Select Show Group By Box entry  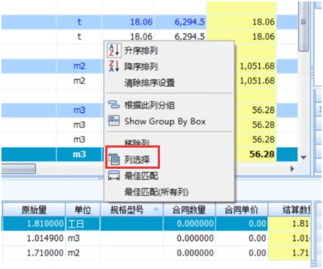[165, 122]
